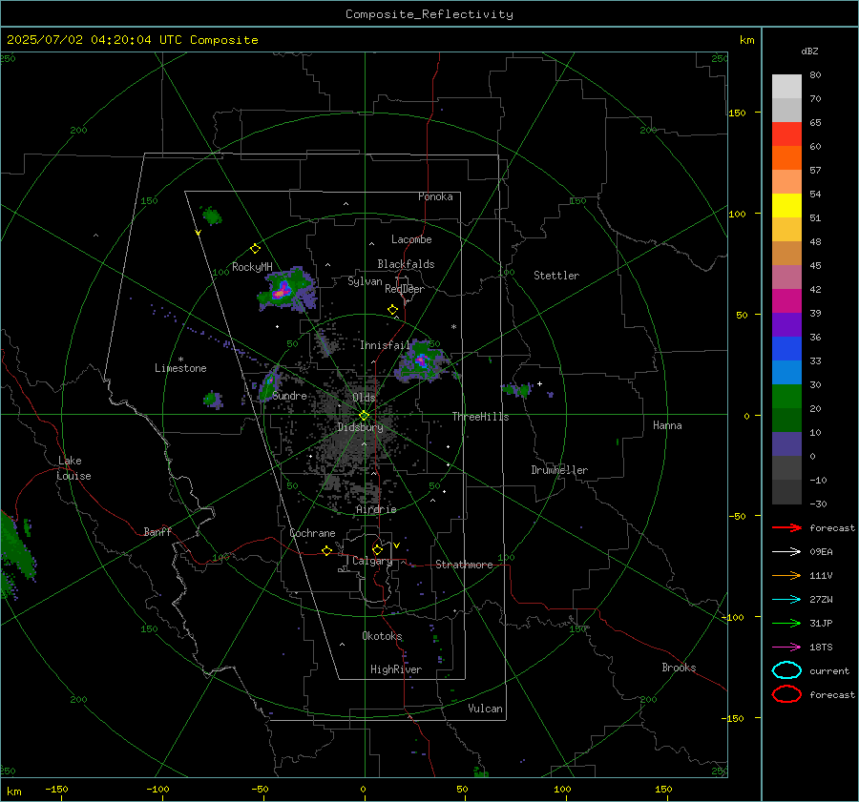Click the Sylvan label
This screenshot has width=859, height=802.
tap(365, 281)
